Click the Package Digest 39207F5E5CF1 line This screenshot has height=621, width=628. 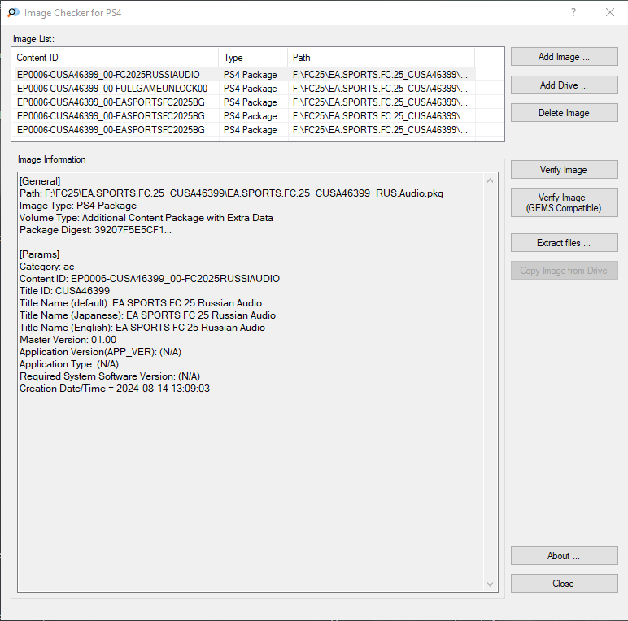point(95,230)
